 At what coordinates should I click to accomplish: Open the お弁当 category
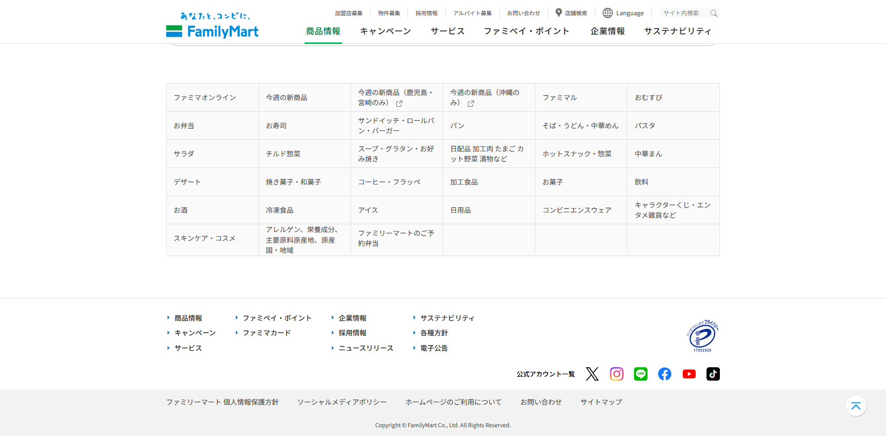click(x=212, y=125)
